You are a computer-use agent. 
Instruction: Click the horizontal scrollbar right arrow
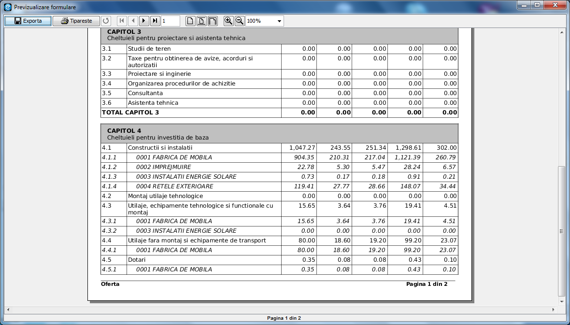pos(554,310)
